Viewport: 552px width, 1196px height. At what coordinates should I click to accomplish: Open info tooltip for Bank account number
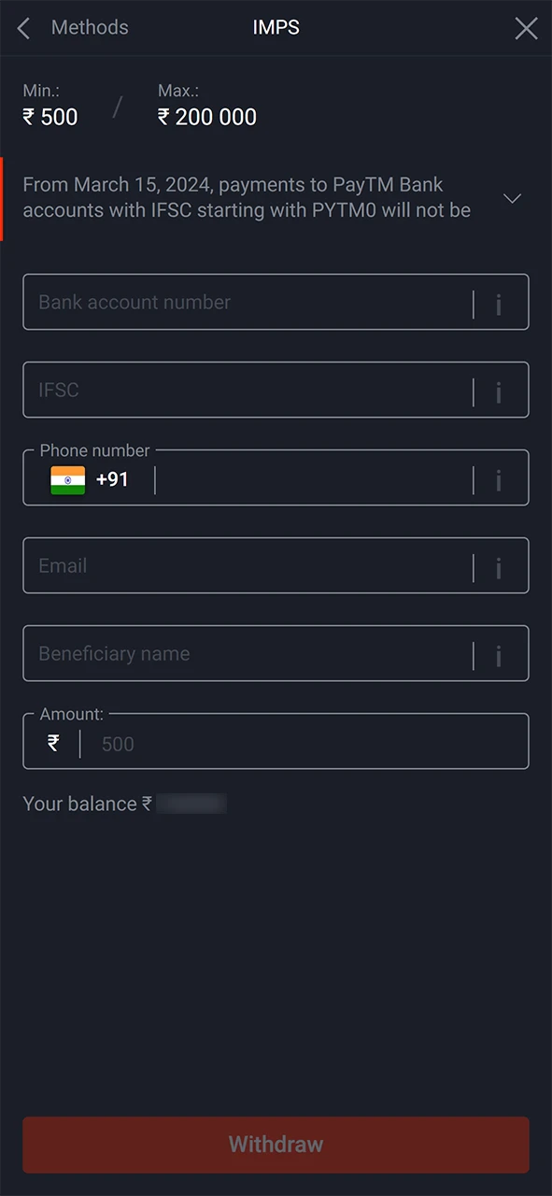498,304
